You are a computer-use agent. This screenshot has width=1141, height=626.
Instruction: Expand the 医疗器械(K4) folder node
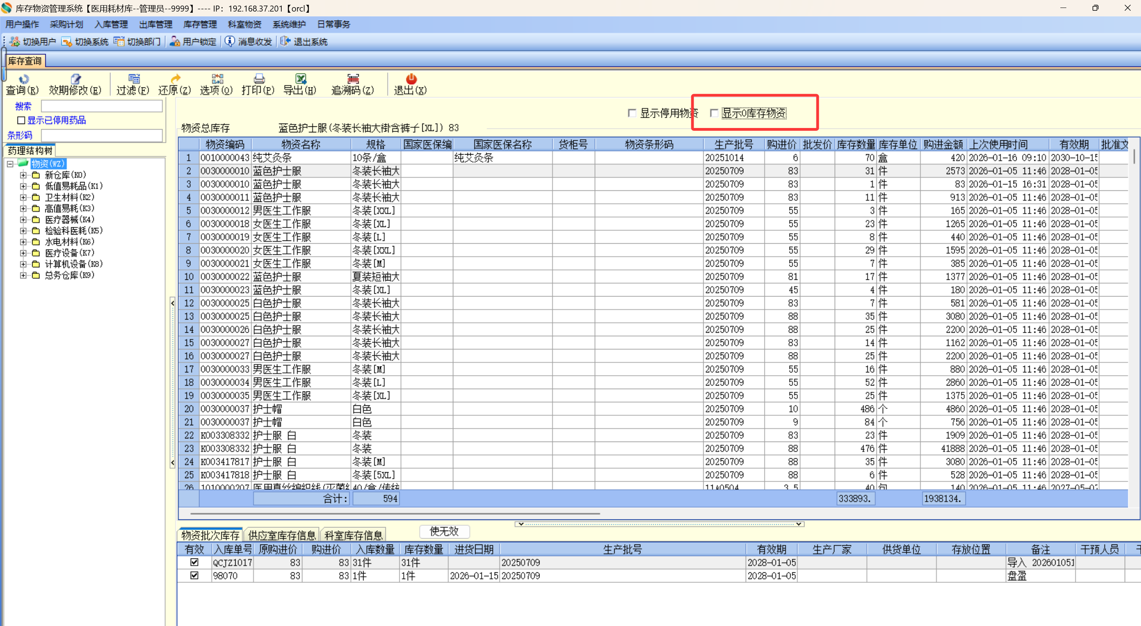(23, 219)
